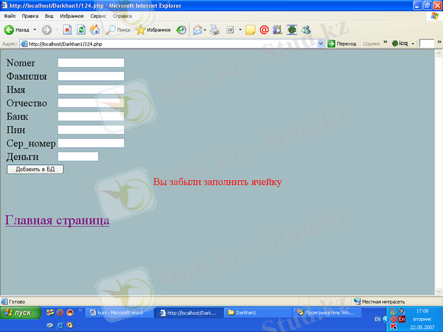Screen dimensions: 443x332
Task: Click the scrollbar down arrow
Action: 439,292
